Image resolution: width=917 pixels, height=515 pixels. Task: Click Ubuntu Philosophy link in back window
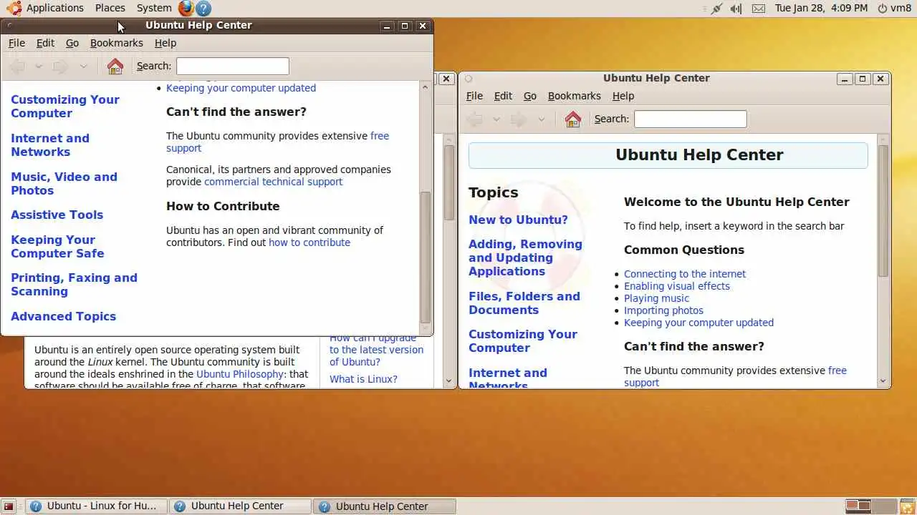click(240, 374)
